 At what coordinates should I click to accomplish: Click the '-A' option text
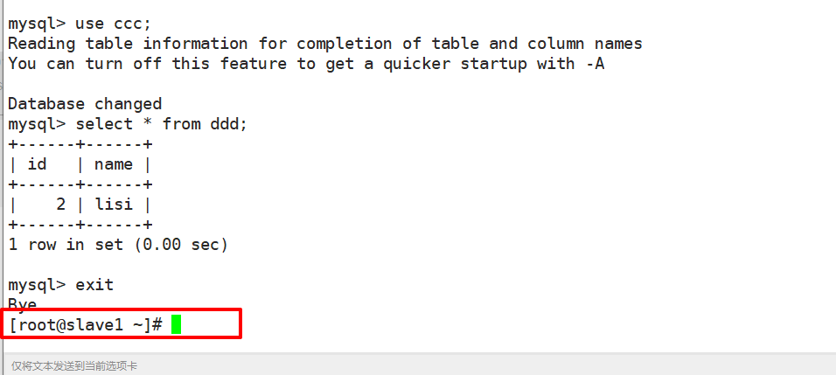point(595,63)
